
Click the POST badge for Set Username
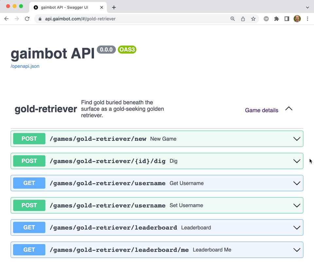pyautogui.click(x=29, y=205)
